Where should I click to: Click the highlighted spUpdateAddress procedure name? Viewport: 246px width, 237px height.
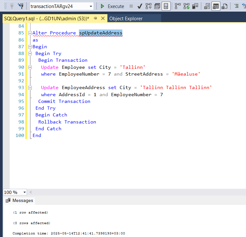pos(101,33)
